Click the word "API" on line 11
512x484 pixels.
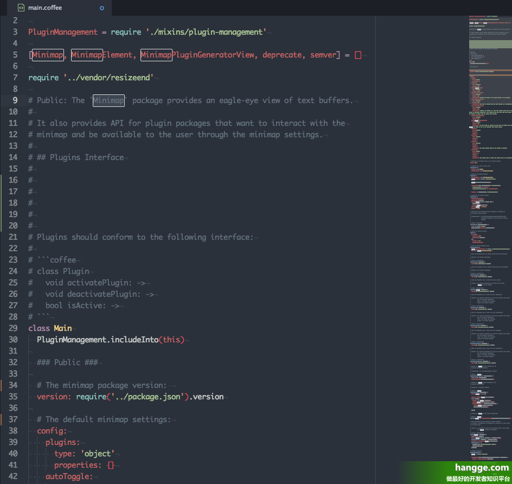click(x=117, y=123)
